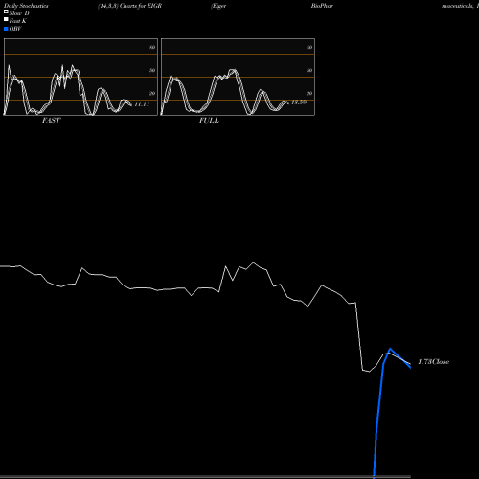Click the Fast K legend swatch
Screen dimensions: 479x479
[6, 19]
